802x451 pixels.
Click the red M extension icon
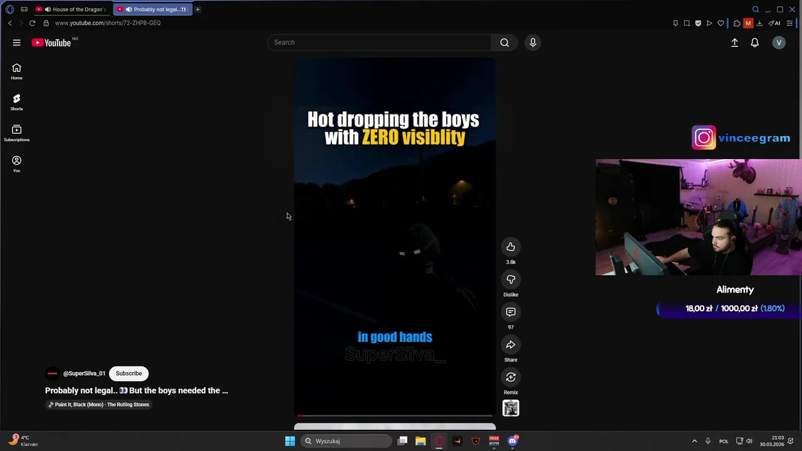[748, 23]
